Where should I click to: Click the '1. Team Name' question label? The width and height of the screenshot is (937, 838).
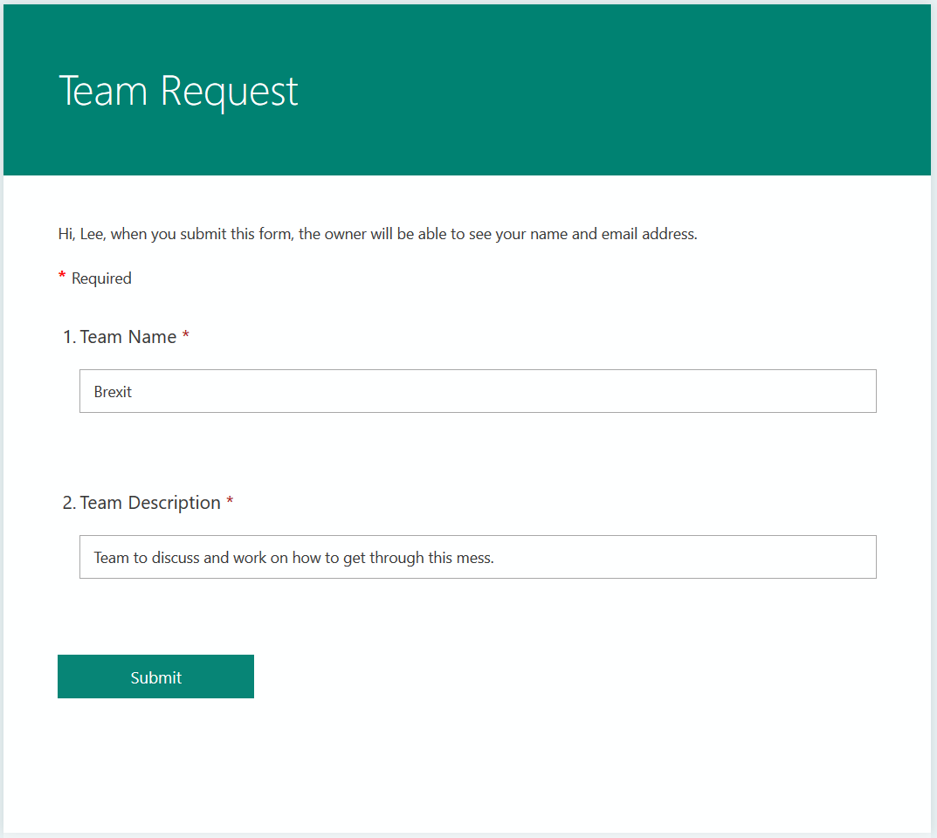click(126, 337)
